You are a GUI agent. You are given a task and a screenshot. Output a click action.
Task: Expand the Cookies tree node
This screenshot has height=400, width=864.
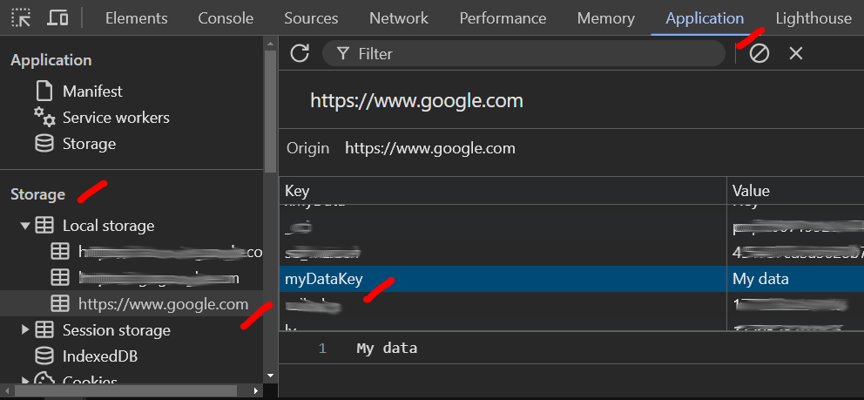point(24,381)
